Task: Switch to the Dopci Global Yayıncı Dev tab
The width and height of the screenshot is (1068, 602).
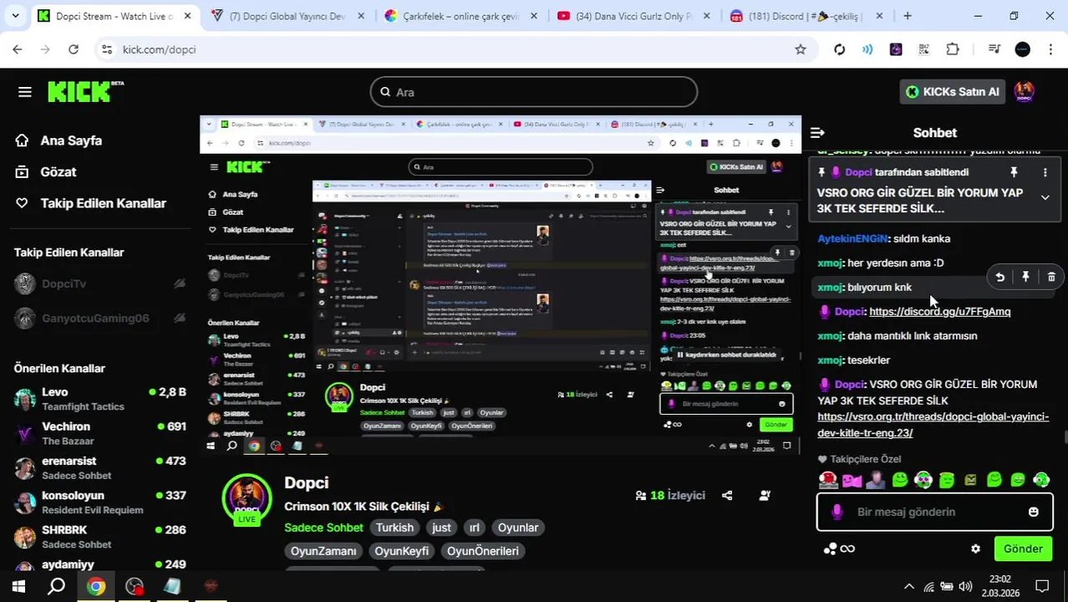Action: (x=287, y=16)
